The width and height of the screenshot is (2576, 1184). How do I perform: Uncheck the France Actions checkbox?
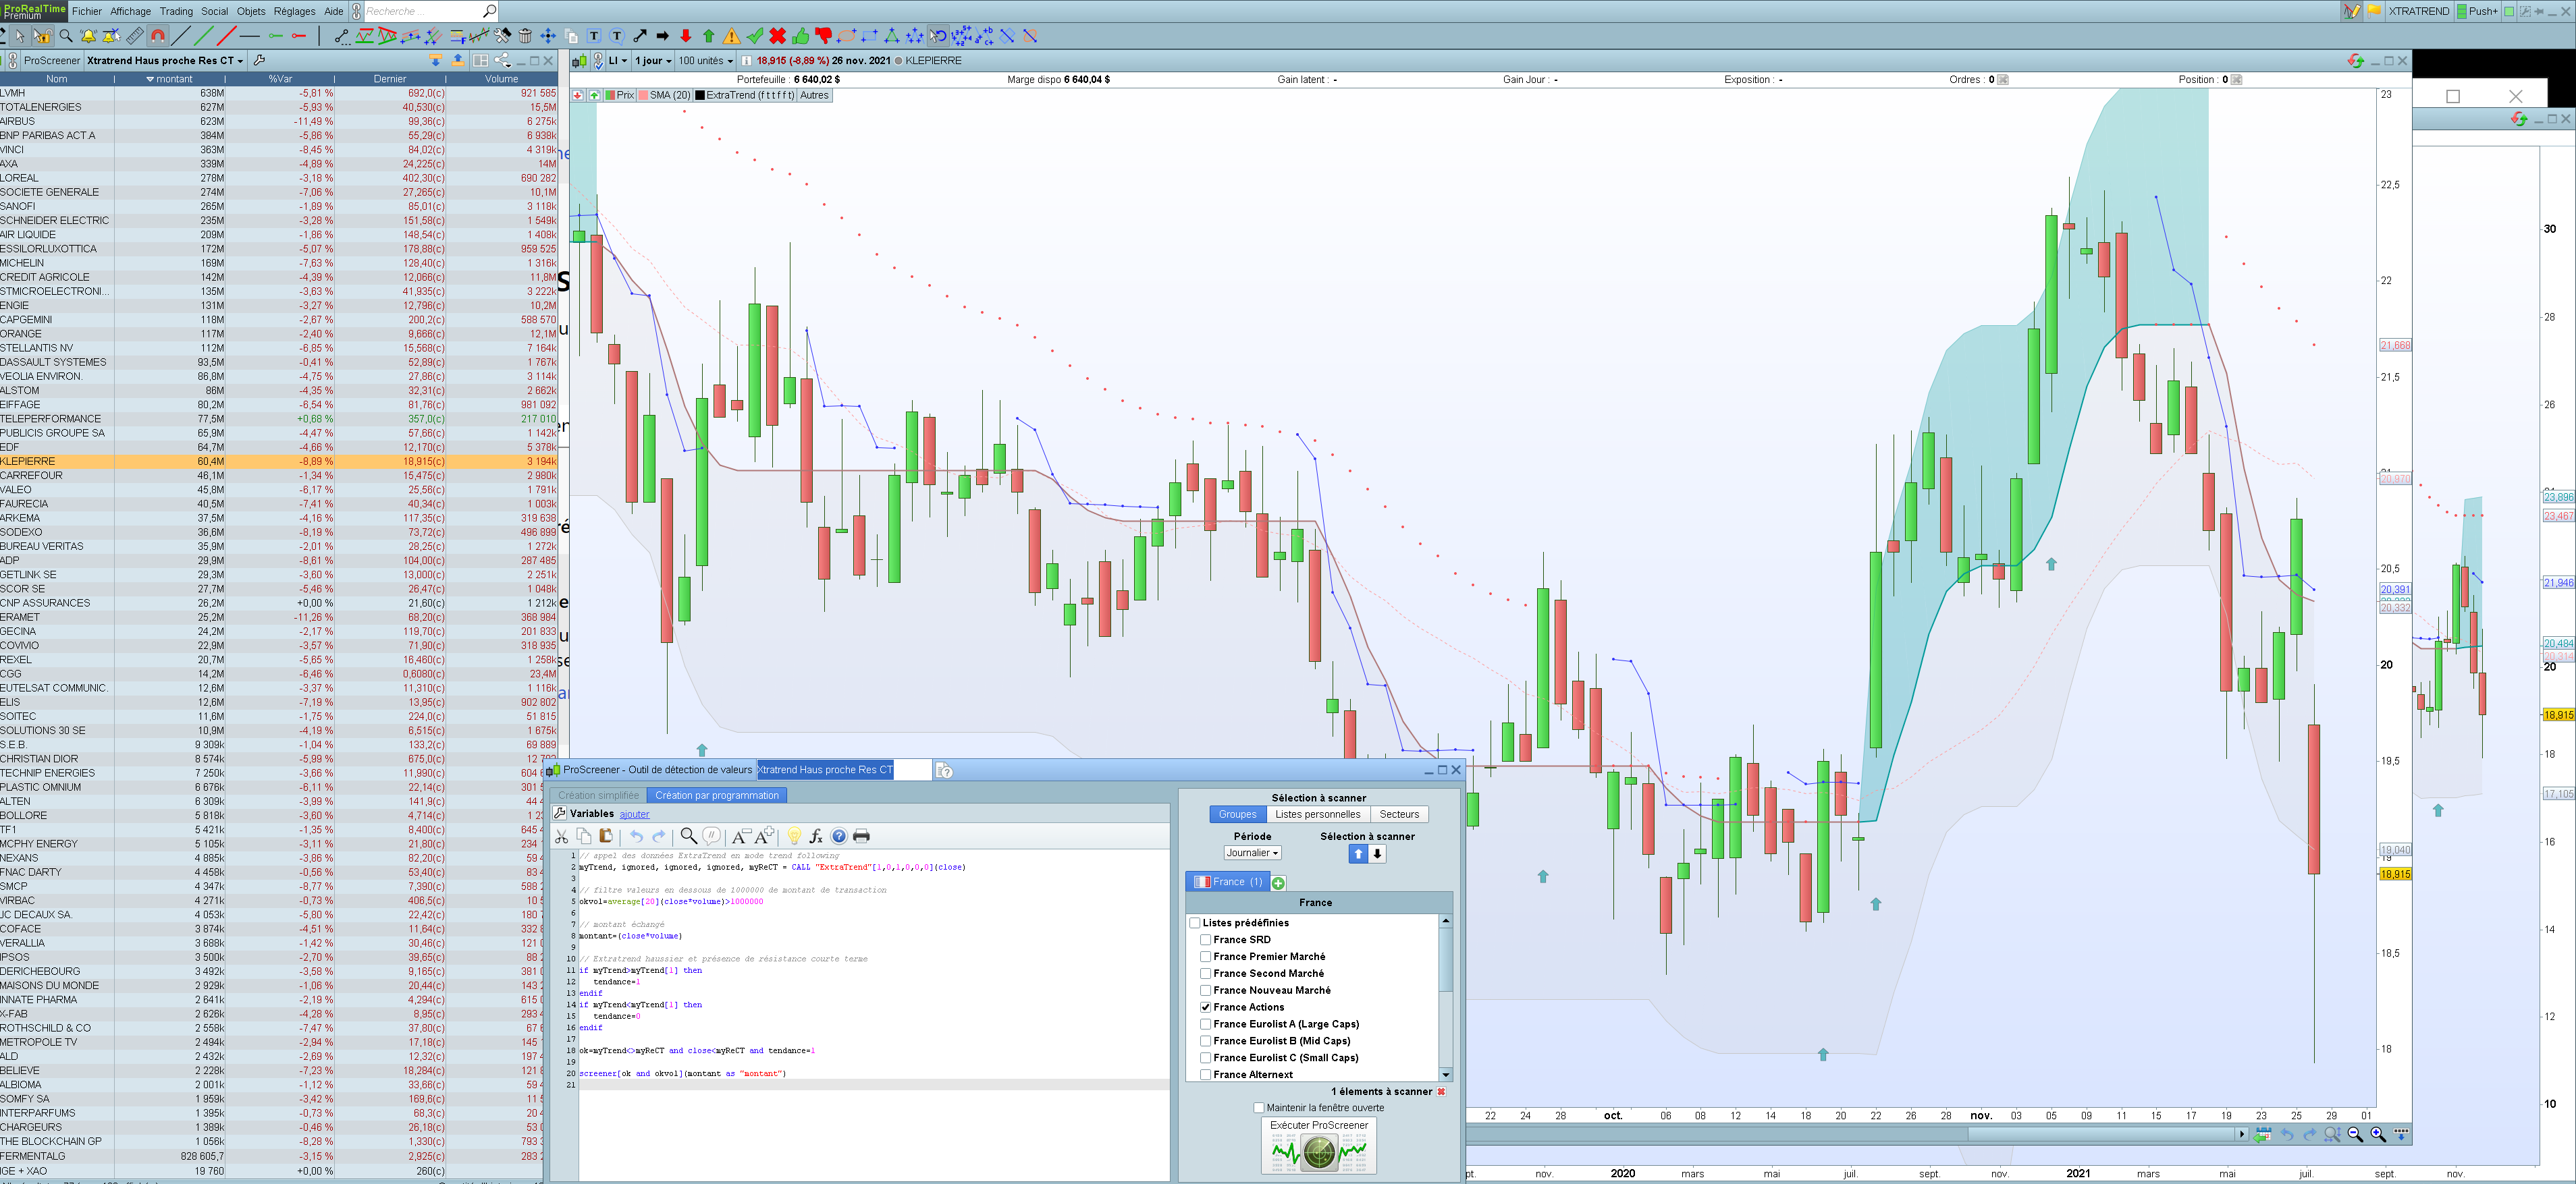coord(1206,1007)
